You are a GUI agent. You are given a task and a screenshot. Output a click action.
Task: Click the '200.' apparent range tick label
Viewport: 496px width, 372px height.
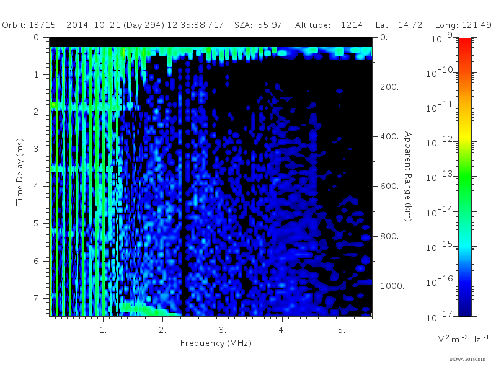(x=389, y=87)
